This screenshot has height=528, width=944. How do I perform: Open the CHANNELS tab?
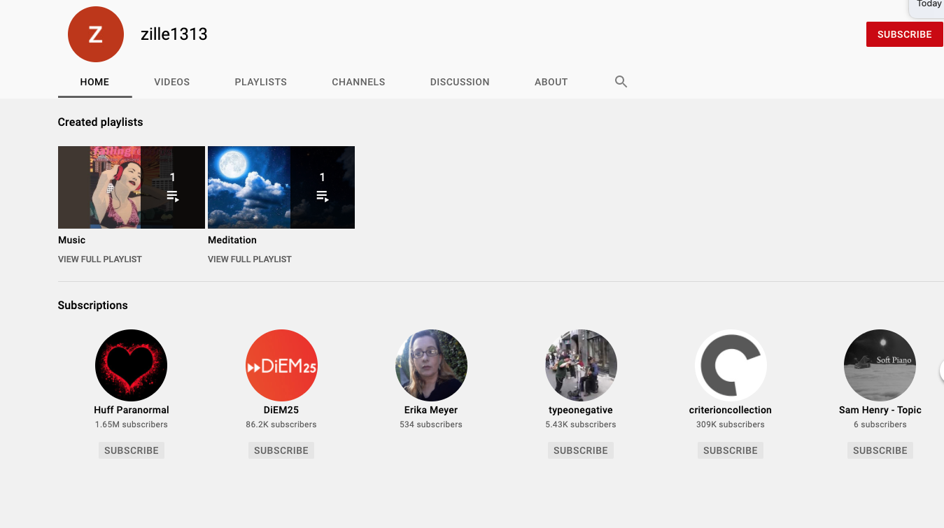click(x=358, y=82)
